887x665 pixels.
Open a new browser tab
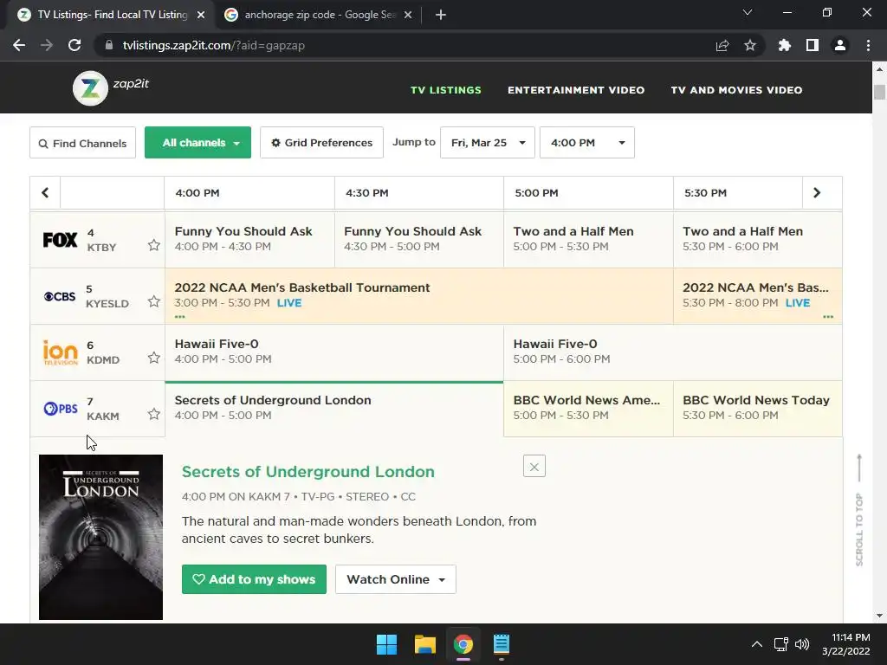point(441,15)
